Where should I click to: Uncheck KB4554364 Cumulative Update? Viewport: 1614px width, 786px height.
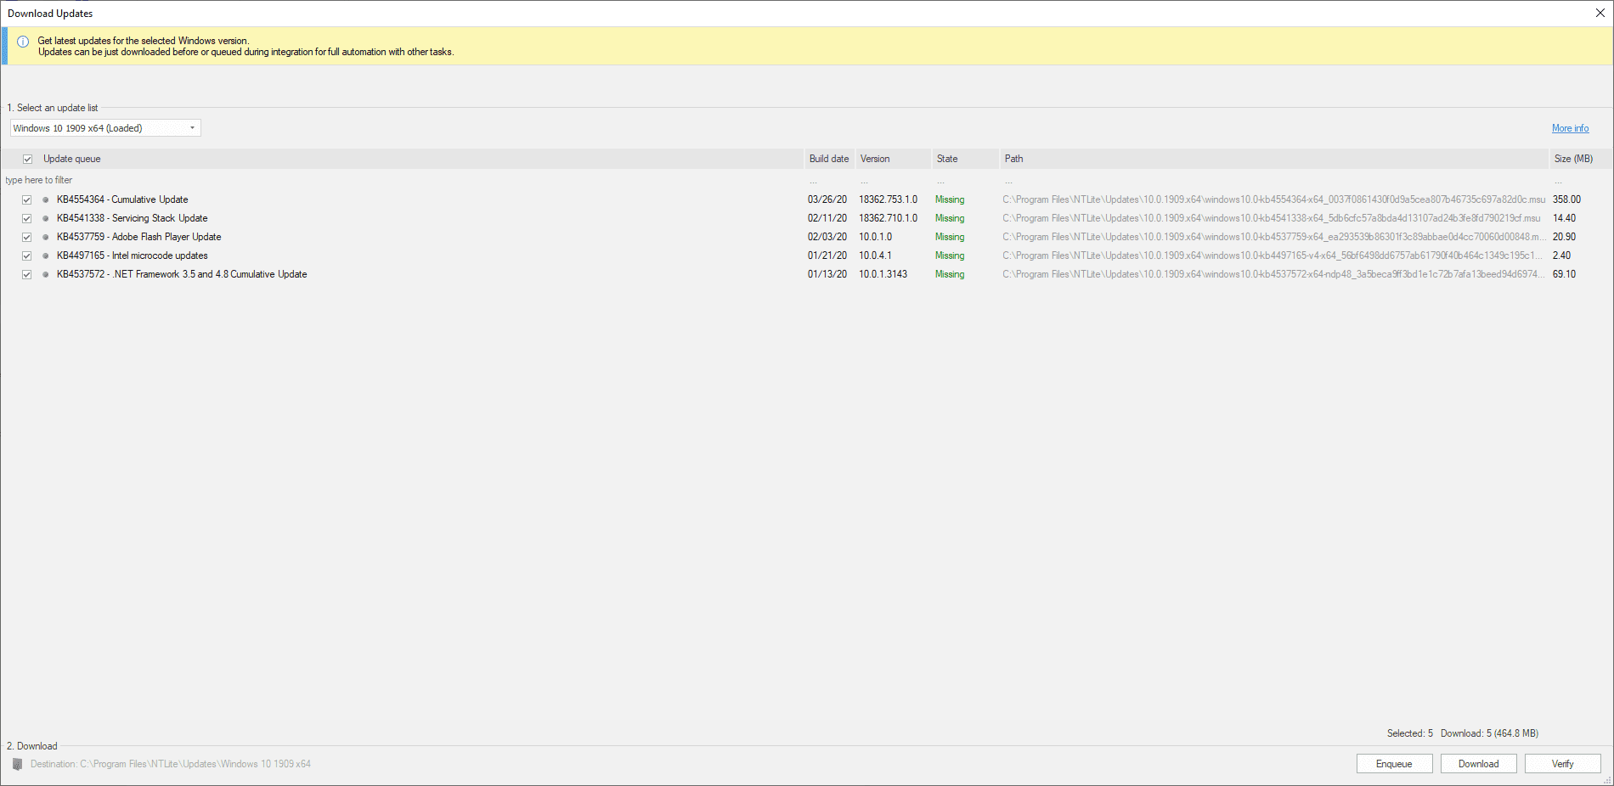(26, 199)
